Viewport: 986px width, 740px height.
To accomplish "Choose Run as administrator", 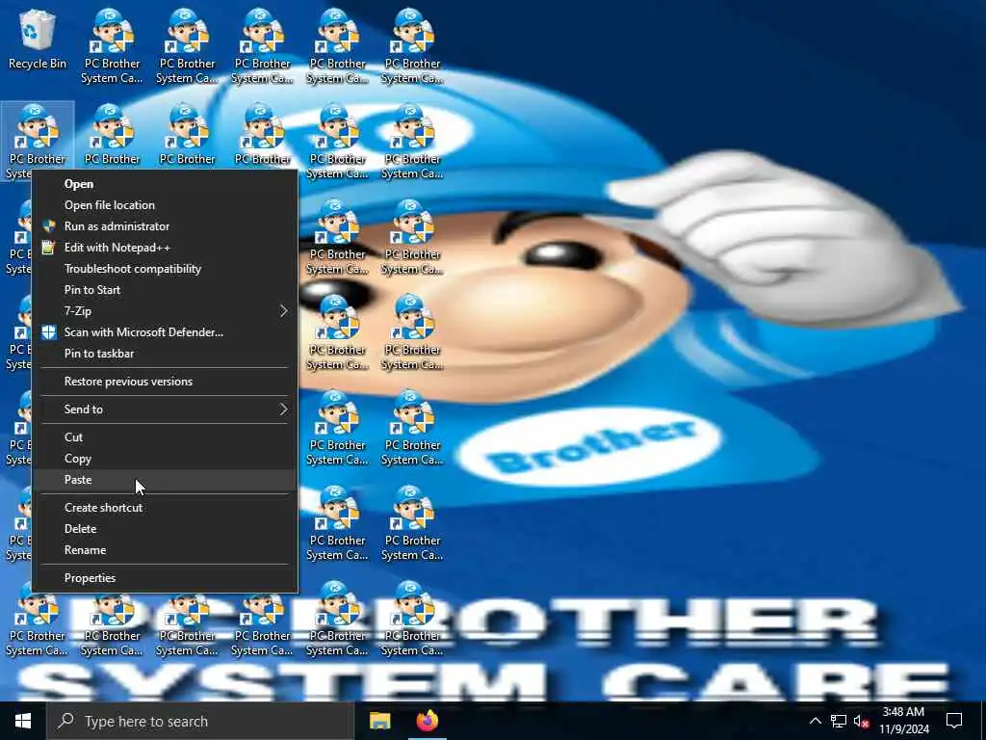I will click(164, 226).
